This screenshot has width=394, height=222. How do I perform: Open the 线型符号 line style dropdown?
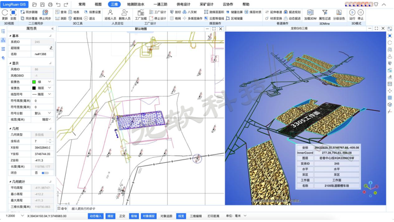(49, 94)
